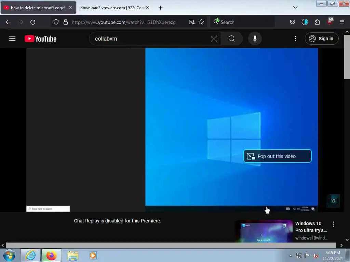This screenshot has height=262, width=350.
Task: Clear the YouTube search query
Action: (x=214, y=39)
